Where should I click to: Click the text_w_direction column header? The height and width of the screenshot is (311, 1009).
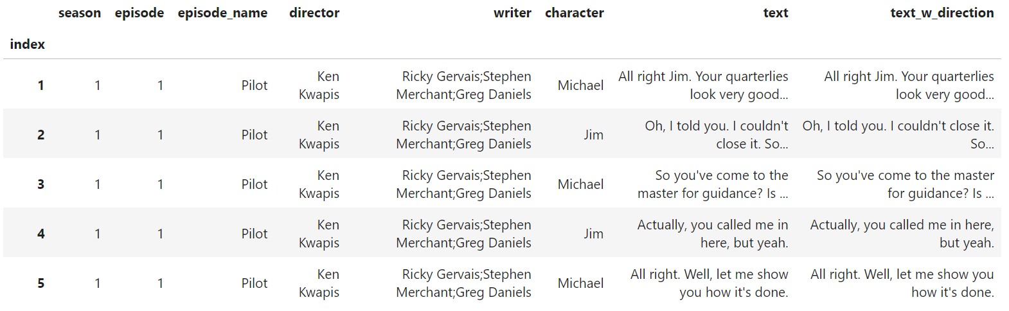tap(942, 13)
